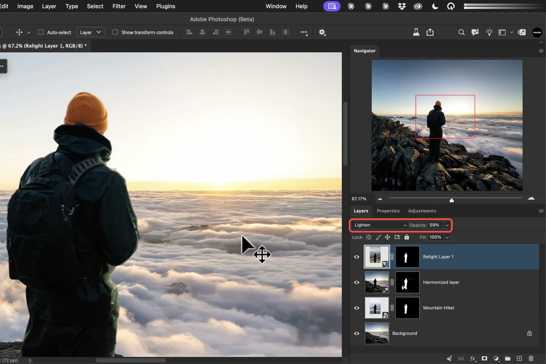Image resolution: width=546 pixels, height=364 pixels.
Task: Open the Auto-select Layer dropdown
Action: (90, 32)
